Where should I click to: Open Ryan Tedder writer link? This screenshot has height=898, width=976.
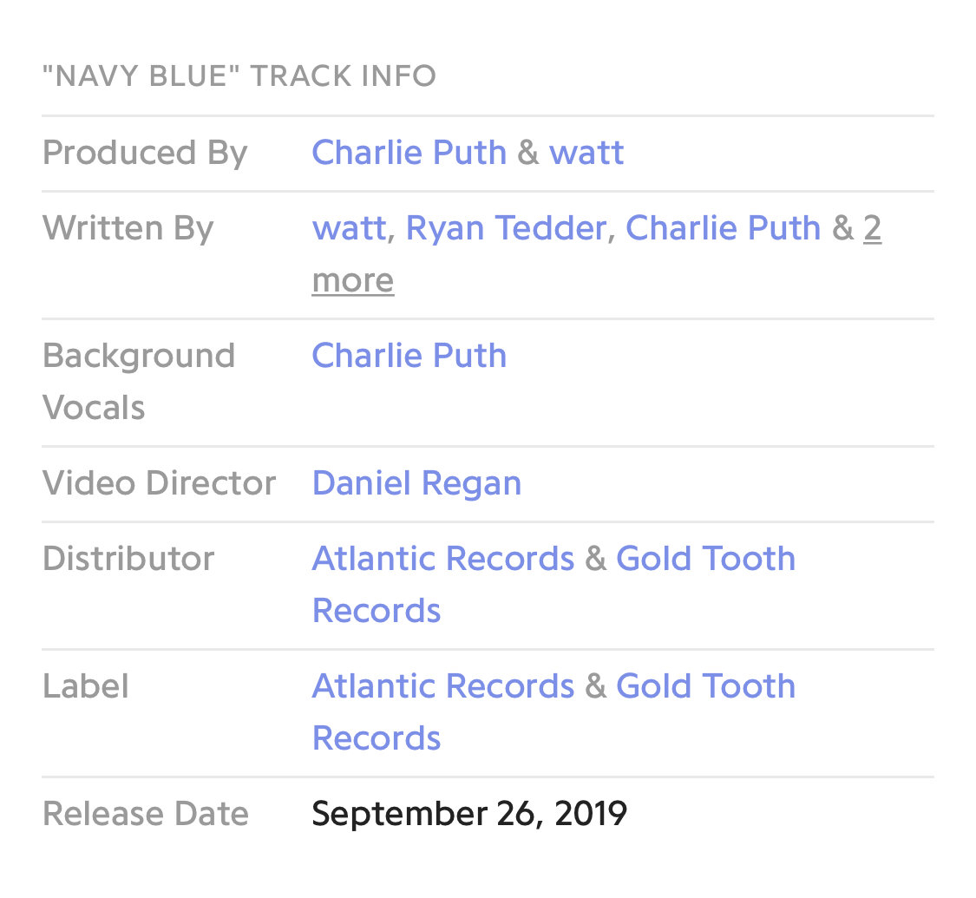click(x=506, y=228)
